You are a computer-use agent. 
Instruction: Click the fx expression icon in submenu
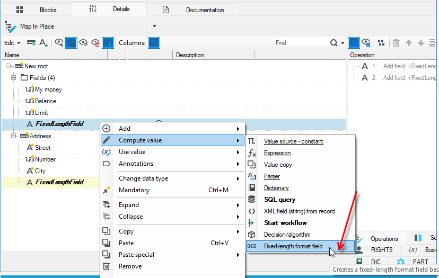click(x=252, y=153)
